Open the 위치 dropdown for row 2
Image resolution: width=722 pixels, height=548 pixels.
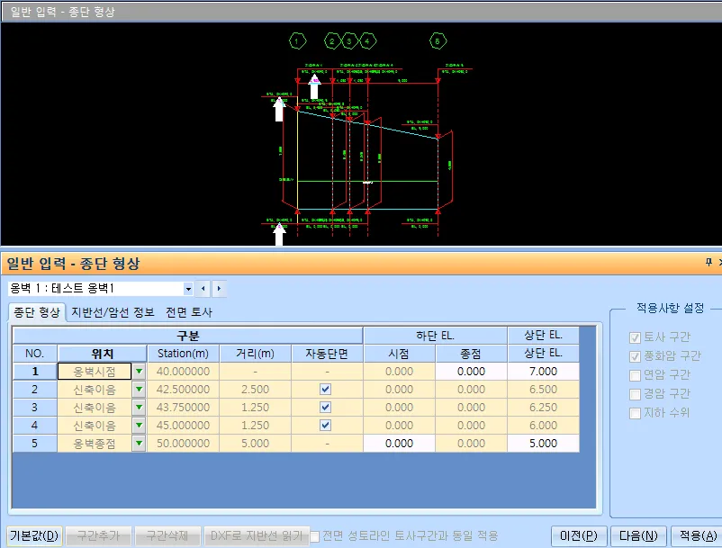pyautogui.click(x=139, y=390)
